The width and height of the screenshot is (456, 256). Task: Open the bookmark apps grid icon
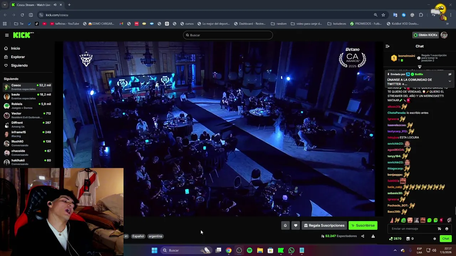click(x=5, y=24)
